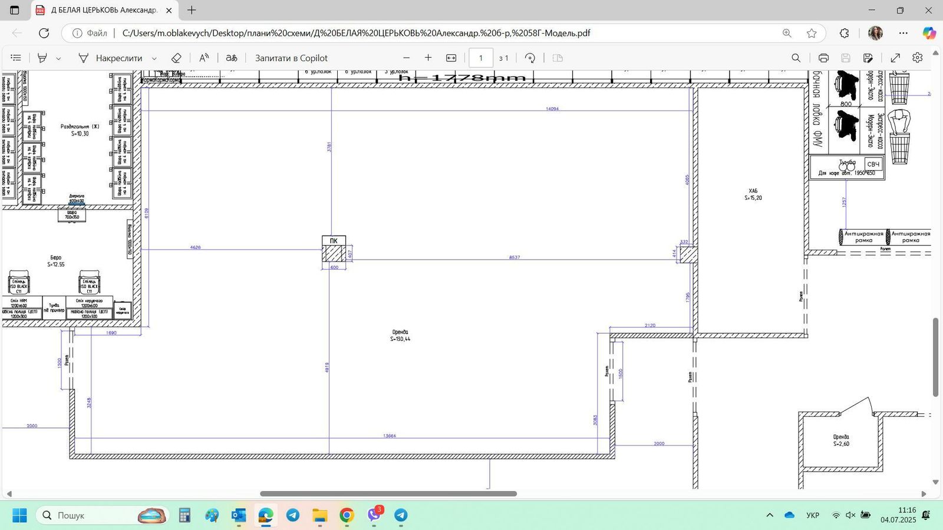Viewport: 943px width, 530px height.
Task: Click the 13664 dimension value
Action: [x=390, y=436]
